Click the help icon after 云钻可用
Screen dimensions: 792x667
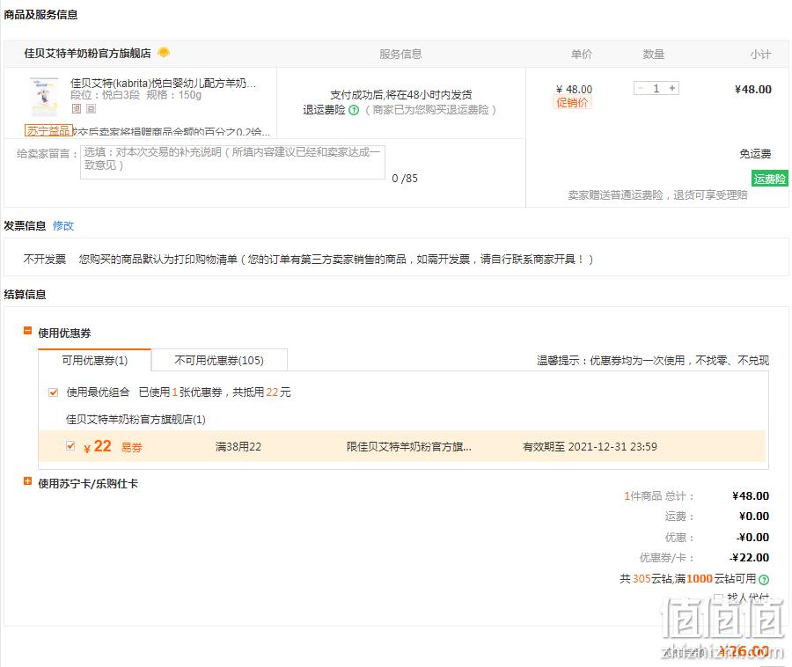click(764, 580)
